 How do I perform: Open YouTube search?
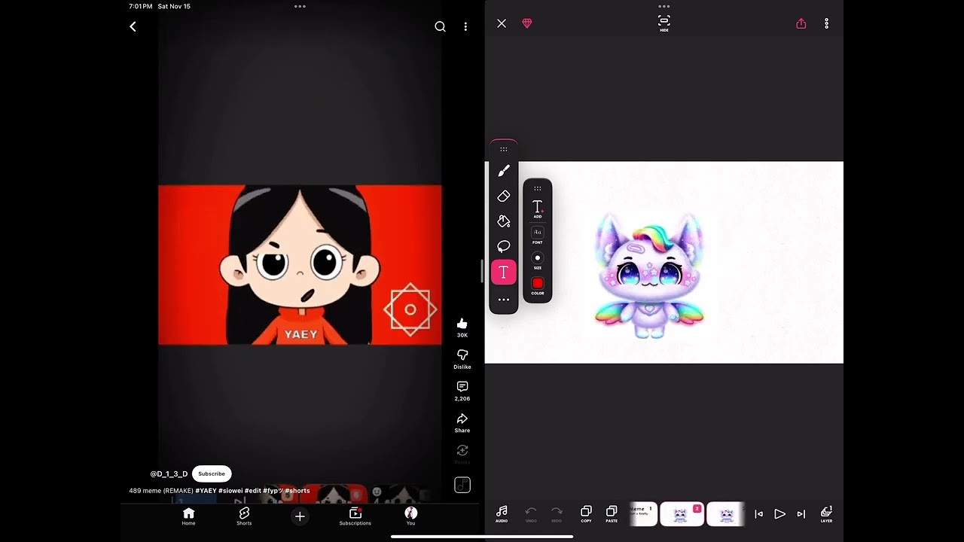point(441,26)
